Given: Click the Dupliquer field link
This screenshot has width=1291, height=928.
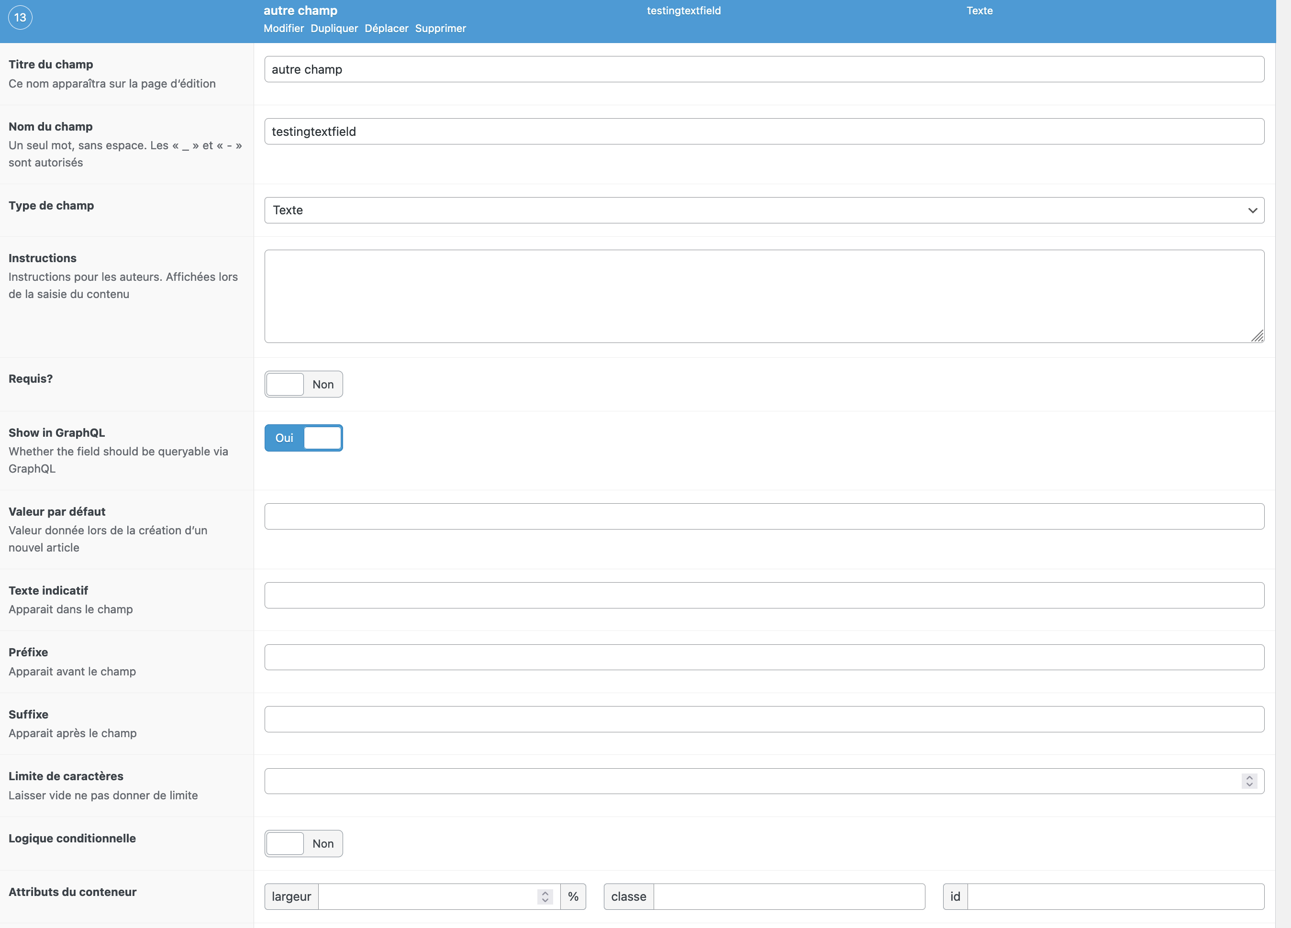Looking at the screenshot, I should (334, 28).
